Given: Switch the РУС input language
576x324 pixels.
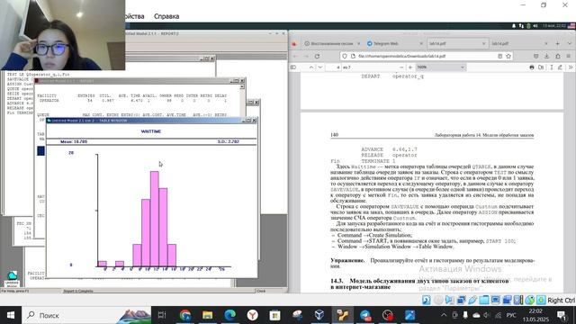Looking at the screenshot, I should click(x=511, y=315).
